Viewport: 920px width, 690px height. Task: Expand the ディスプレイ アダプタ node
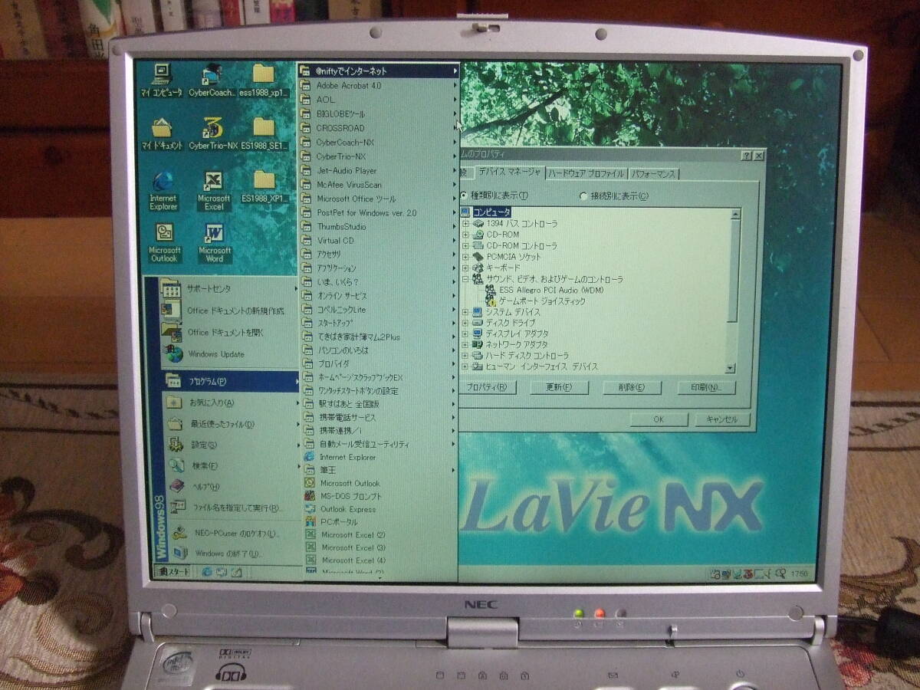(465, 333)
